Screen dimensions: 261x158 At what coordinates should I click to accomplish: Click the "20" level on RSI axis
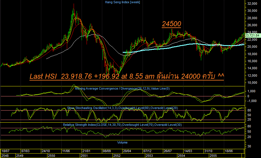click(x=249, y=137)
